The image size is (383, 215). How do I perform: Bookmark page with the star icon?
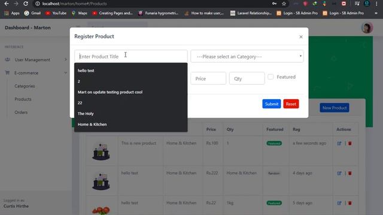pyautogui.click(x=284, y=4)
